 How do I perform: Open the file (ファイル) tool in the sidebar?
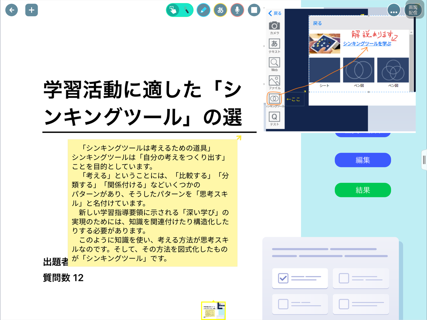coord(274,81)
